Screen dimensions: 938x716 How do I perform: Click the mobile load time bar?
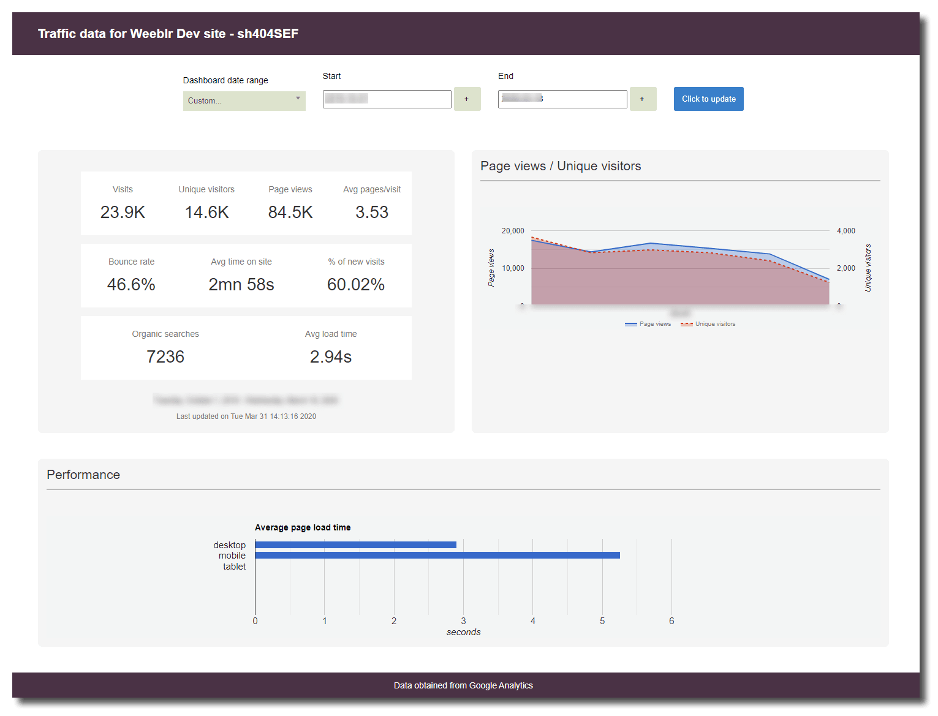[437, 556]
